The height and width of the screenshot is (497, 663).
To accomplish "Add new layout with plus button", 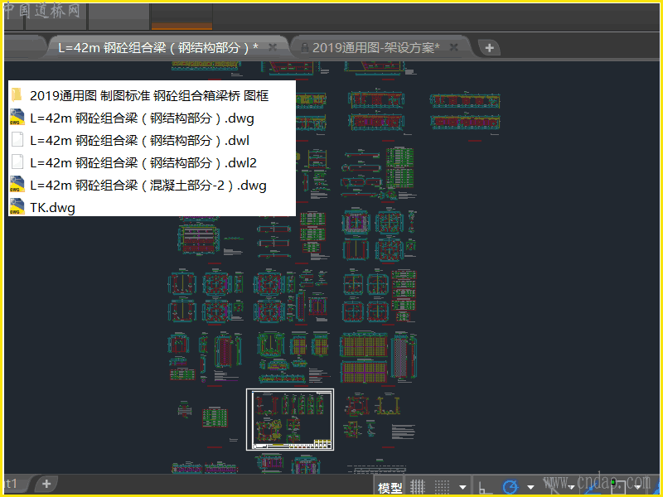I will click(x=46, y=484).
